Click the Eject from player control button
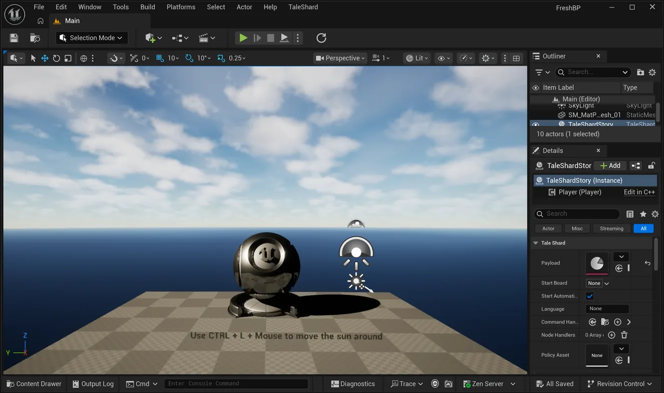 284,38
